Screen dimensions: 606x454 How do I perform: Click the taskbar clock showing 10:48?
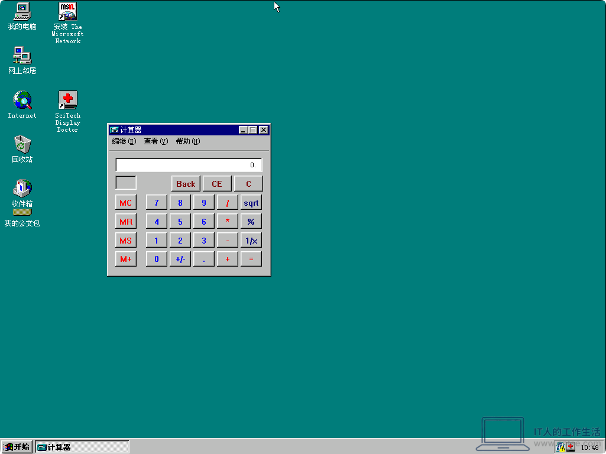pos(590,447)
